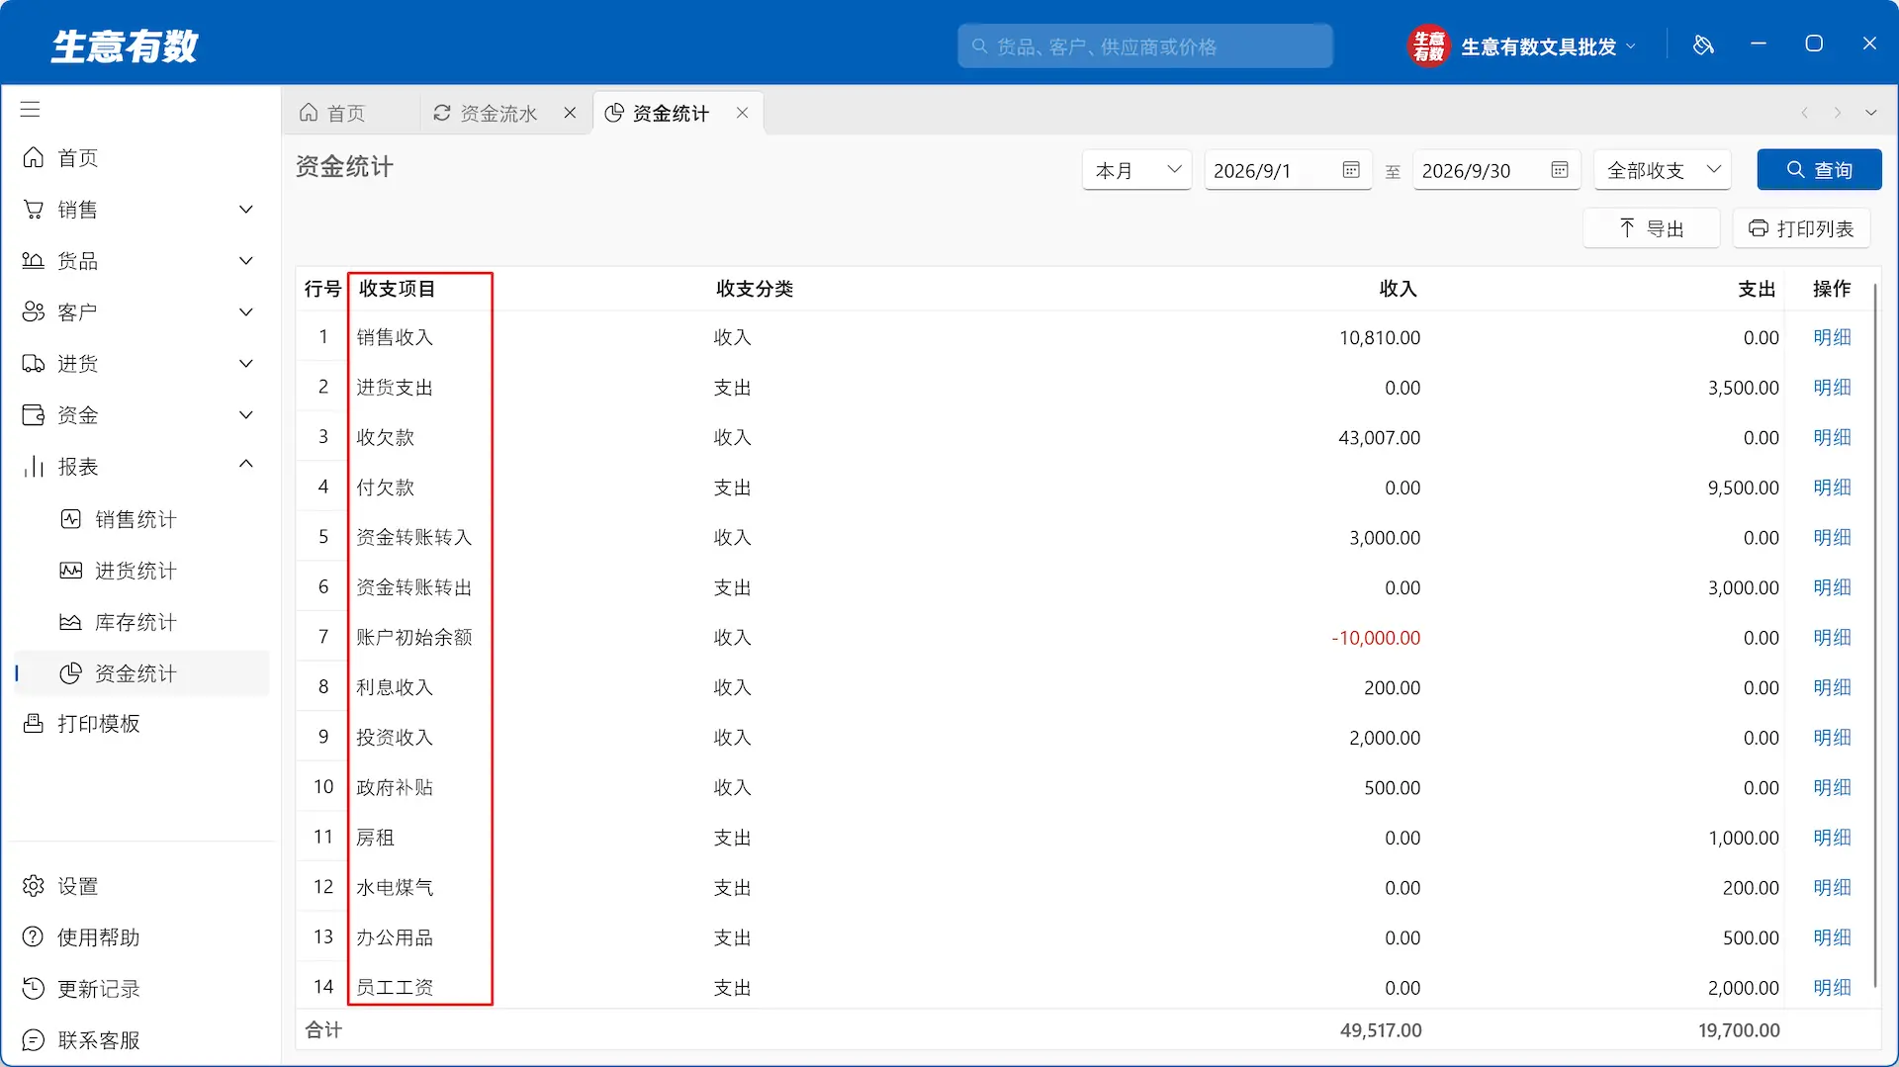Click the -10,000.00 income value
The height and width of the screenshot is (1067, 1899).
coord(1376,638)
